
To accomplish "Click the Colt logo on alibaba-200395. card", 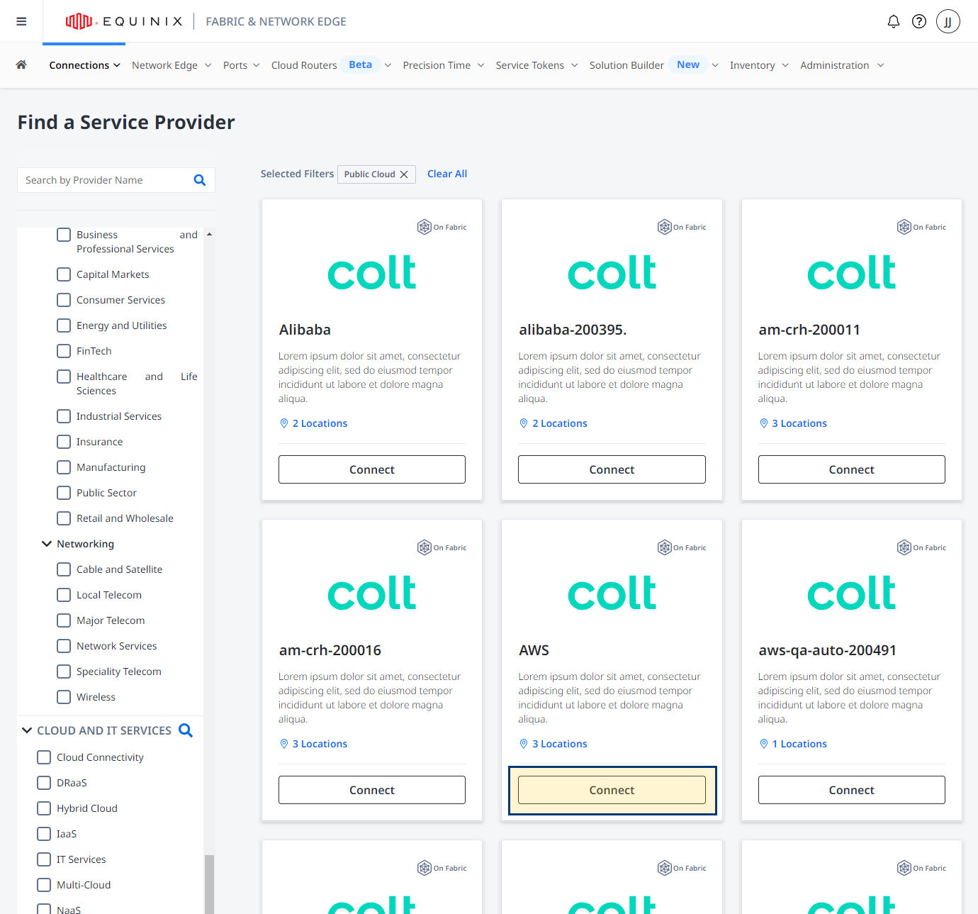I will click(x=612, y=273).
